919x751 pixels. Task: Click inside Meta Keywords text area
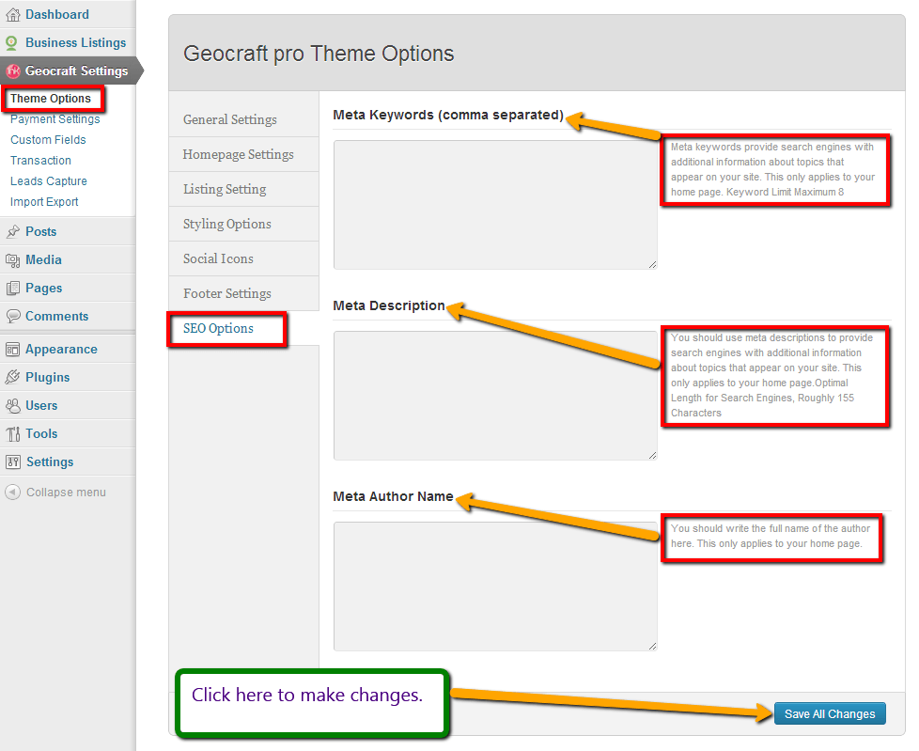(x=495, y=205)
